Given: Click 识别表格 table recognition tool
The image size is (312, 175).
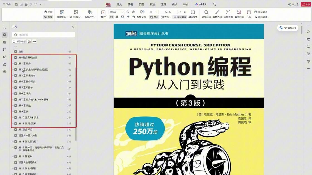Looking at the screenshot, I should (228, 14).
